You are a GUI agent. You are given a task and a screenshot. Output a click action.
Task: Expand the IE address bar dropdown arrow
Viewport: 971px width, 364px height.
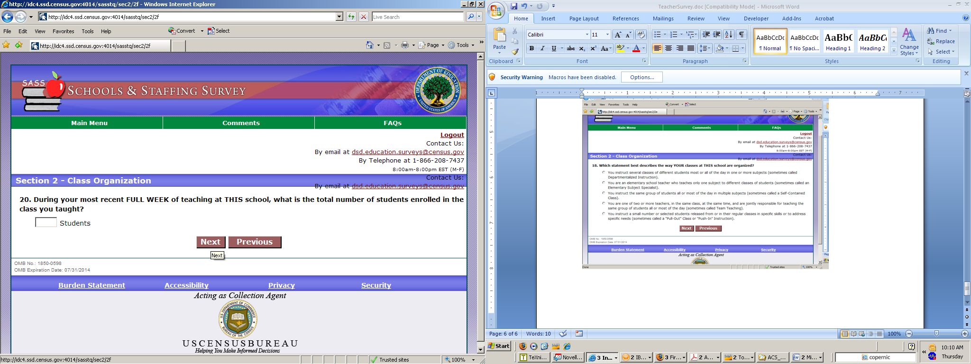tap(339, 17)
